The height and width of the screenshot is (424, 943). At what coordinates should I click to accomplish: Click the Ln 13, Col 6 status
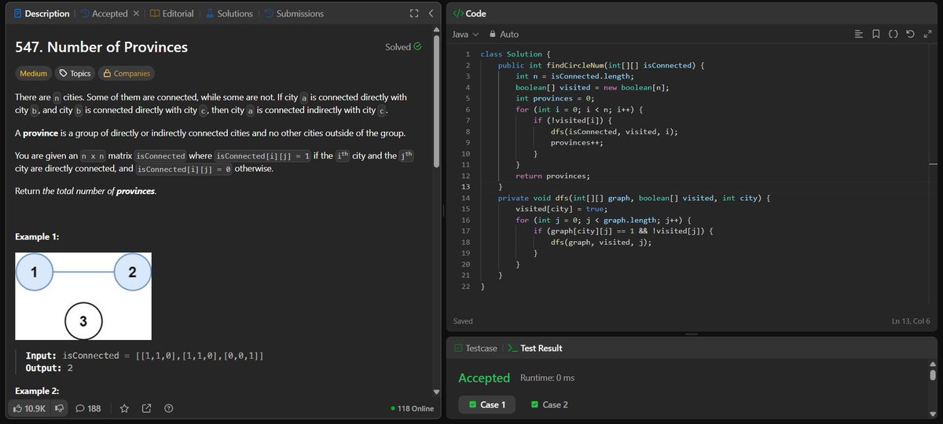pos(911,321)
